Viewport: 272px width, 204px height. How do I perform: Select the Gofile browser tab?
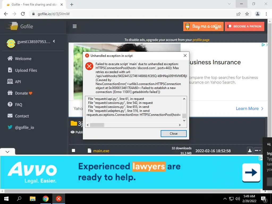[x=34, y=5]
